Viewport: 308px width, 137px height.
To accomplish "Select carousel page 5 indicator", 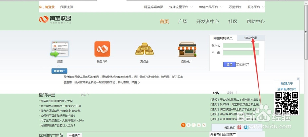I will (204, 125).
